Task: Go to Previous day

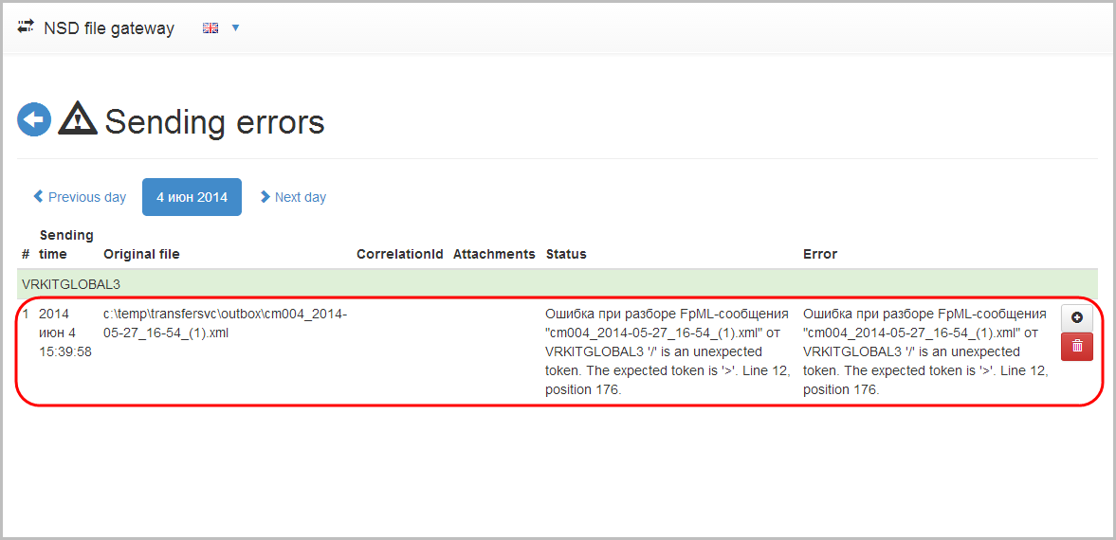Action: click(80, 197)
